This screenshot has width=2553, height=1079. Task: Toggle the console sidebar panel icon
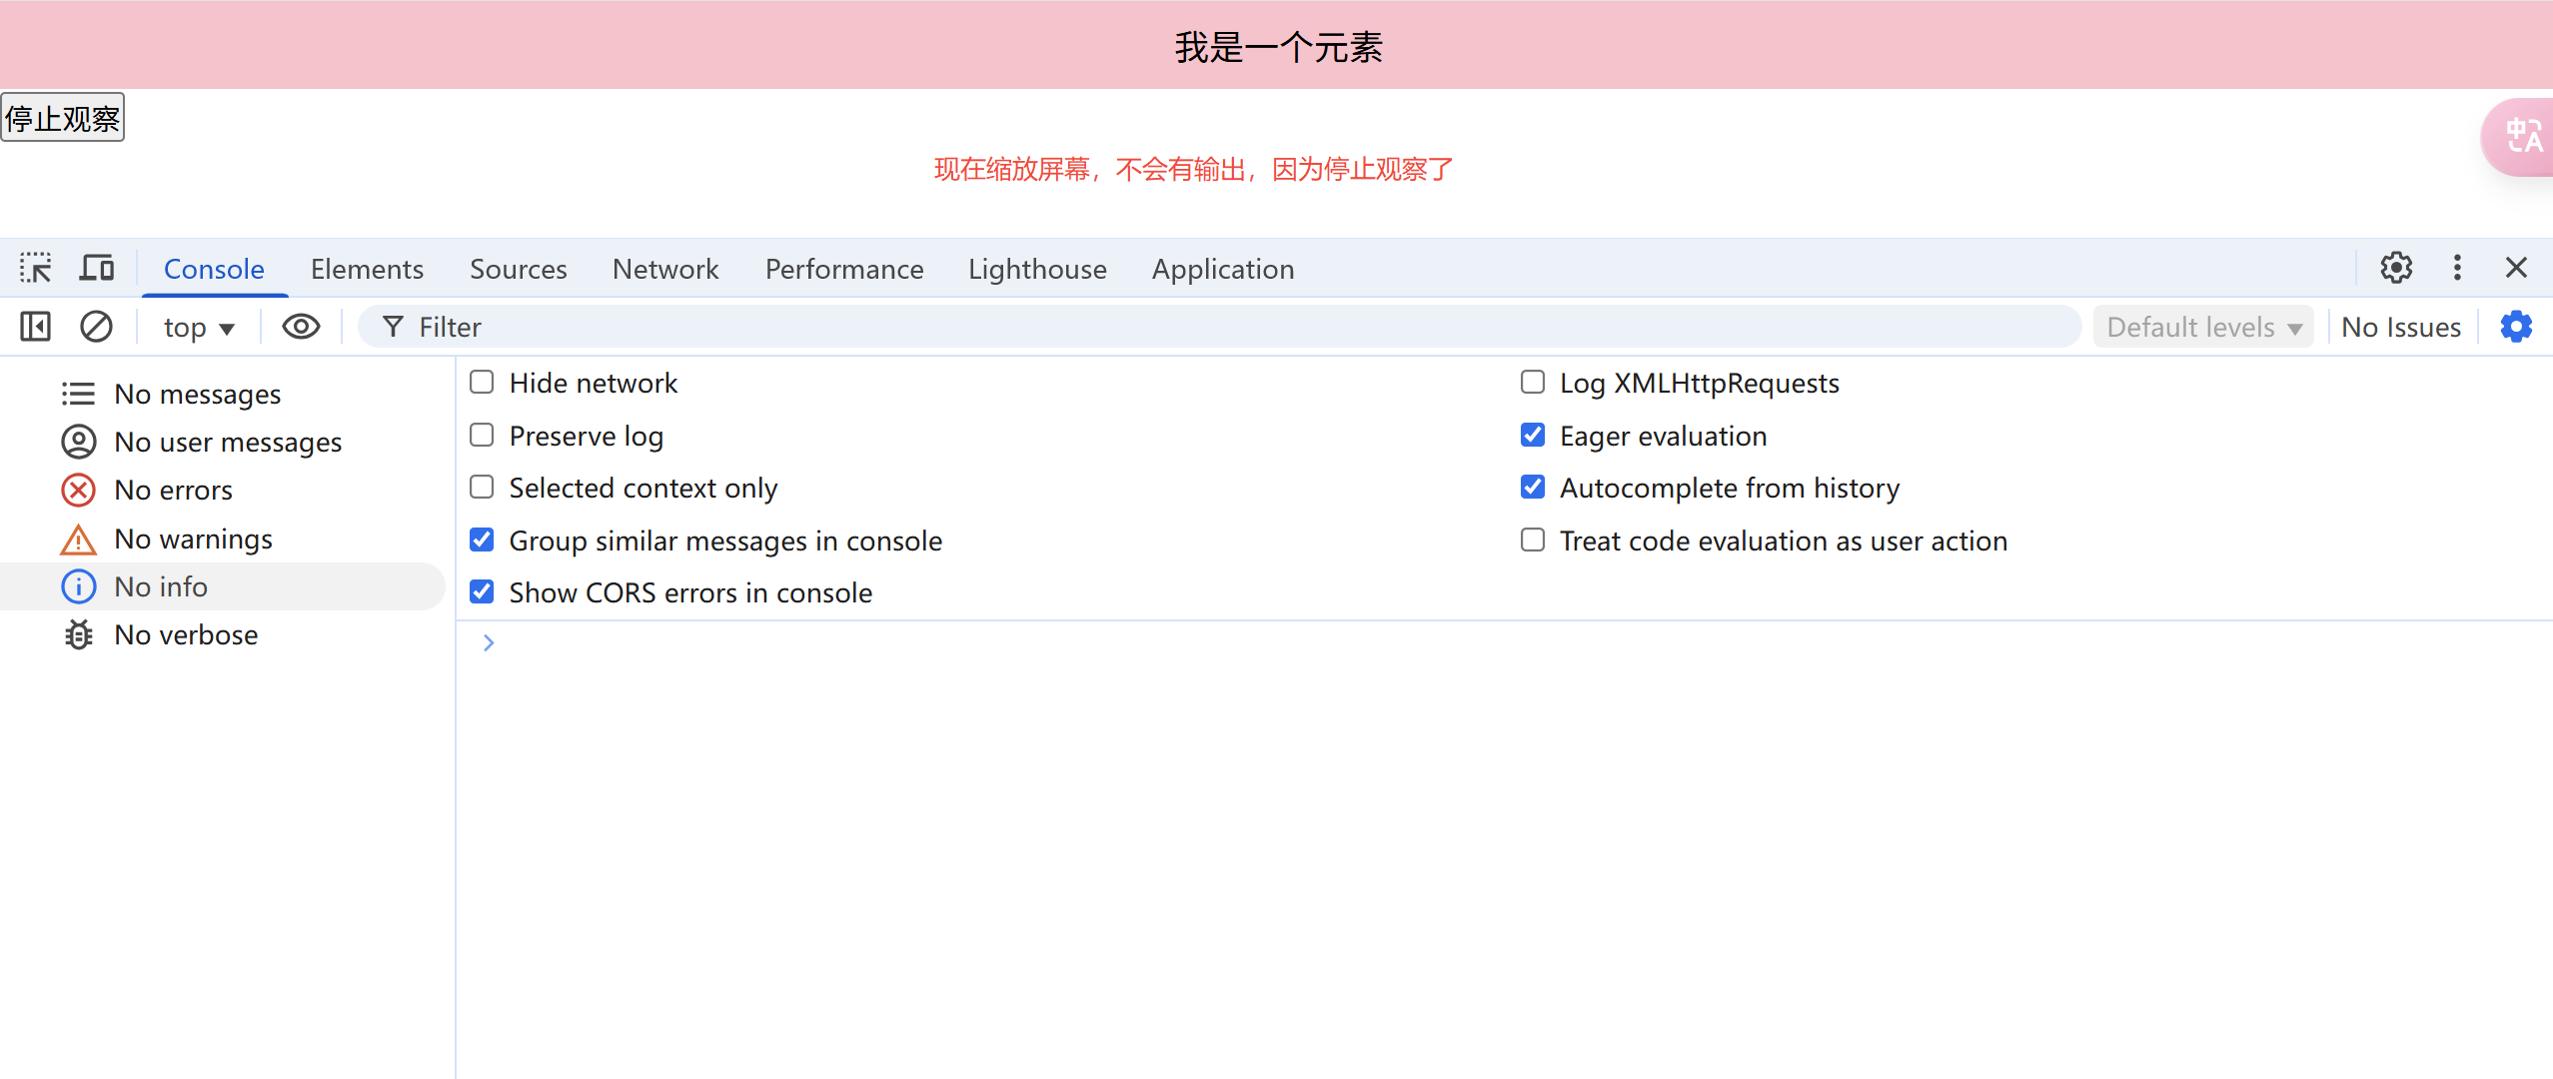pos(34,326)
